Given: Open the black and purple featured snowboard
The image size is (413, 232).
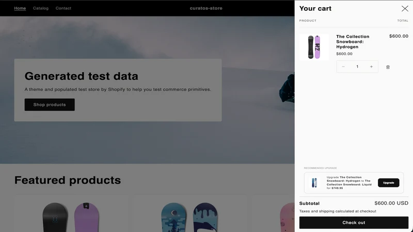Looking at the screenshot, I should click(71, 217).
